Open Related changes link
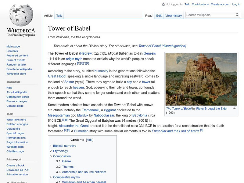244x183 pixels. tap(17, 124)
